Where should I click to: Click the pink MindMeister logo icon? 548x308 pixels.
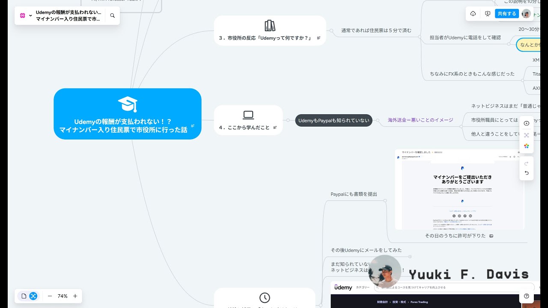click(x=23, y=15)
